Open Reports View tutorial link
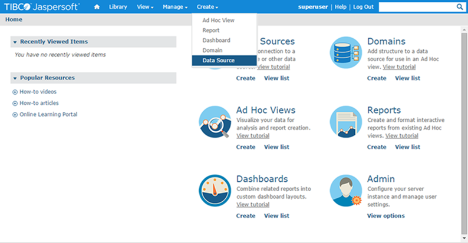 (402, 136)
